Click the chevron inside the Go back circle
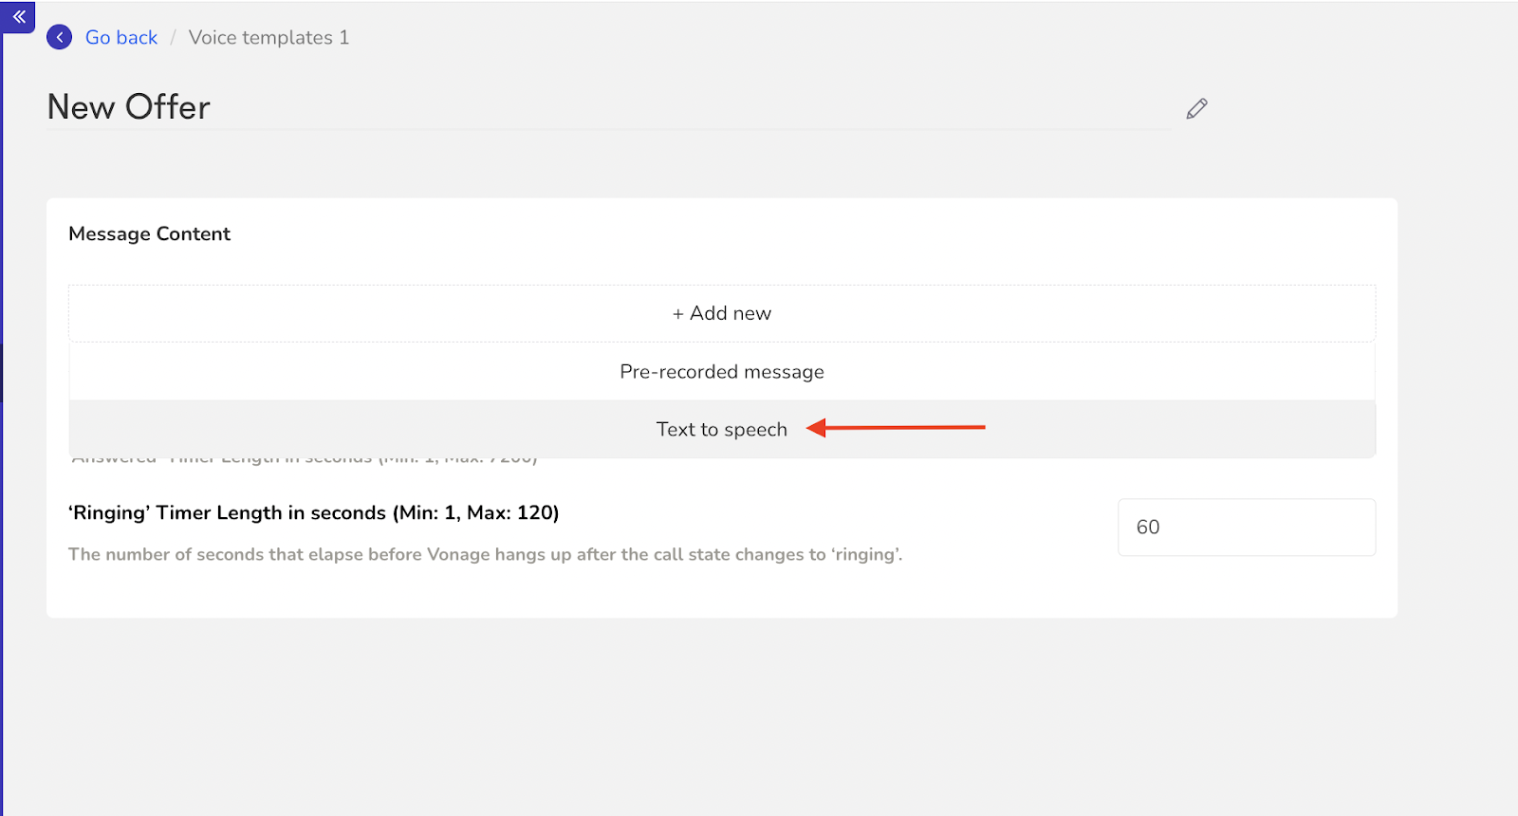 59,37
